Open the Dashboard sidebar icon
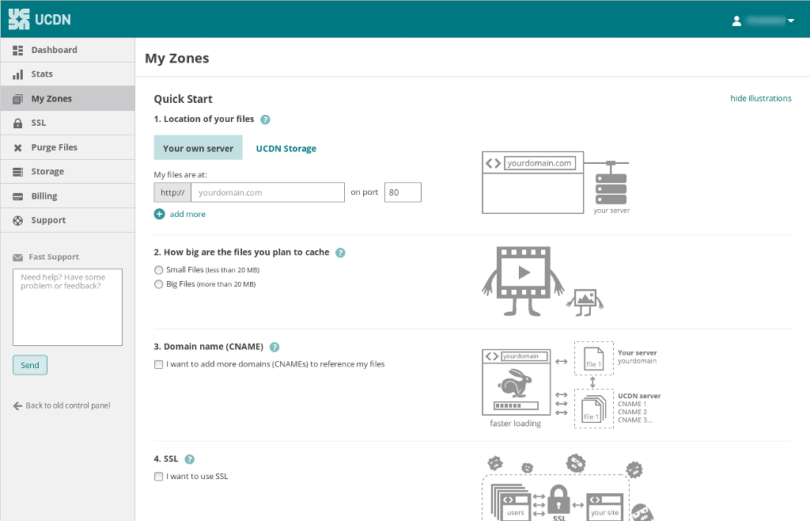 click(18, 50)
